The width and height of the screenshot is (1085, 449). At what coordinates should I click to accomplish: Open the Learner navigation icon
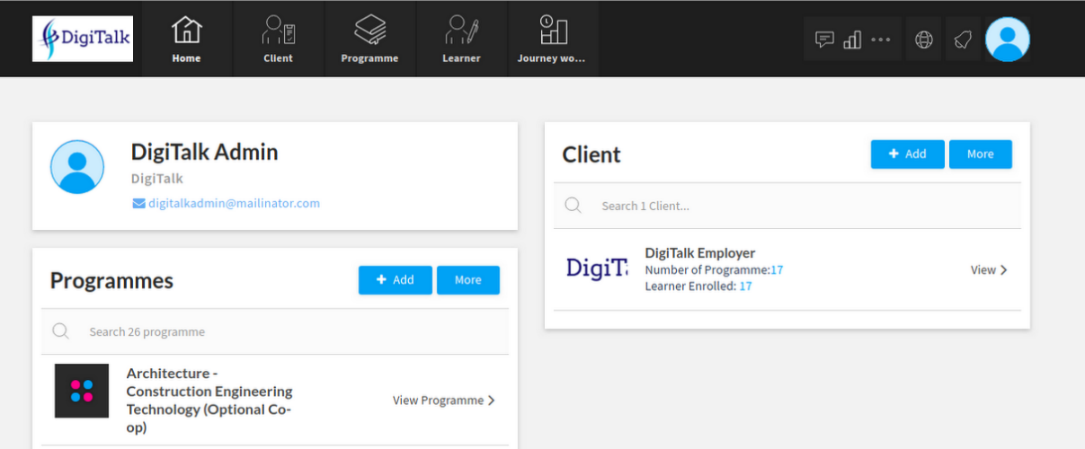(x=461, y=31)
